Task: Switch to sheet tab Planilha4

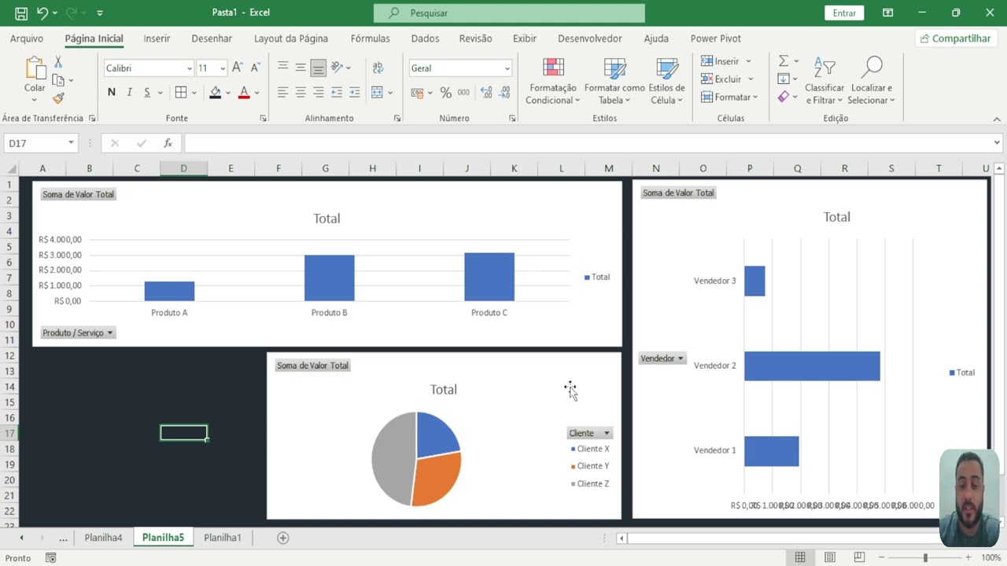Action: [104, 538]
